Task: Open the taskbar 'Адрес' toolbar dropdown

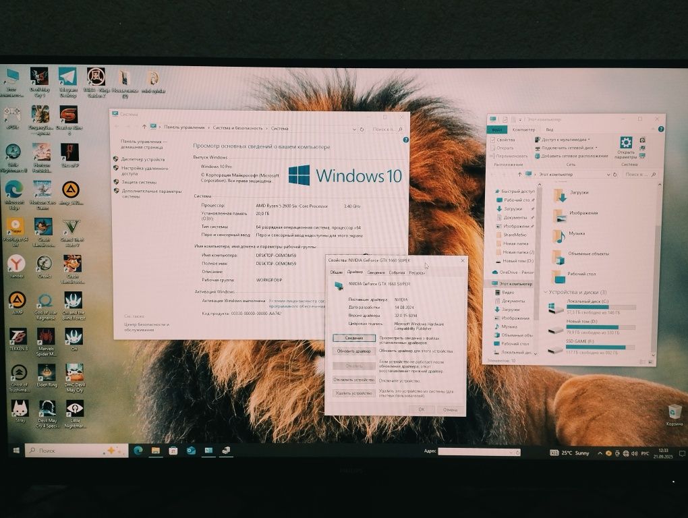Action: 511,452
